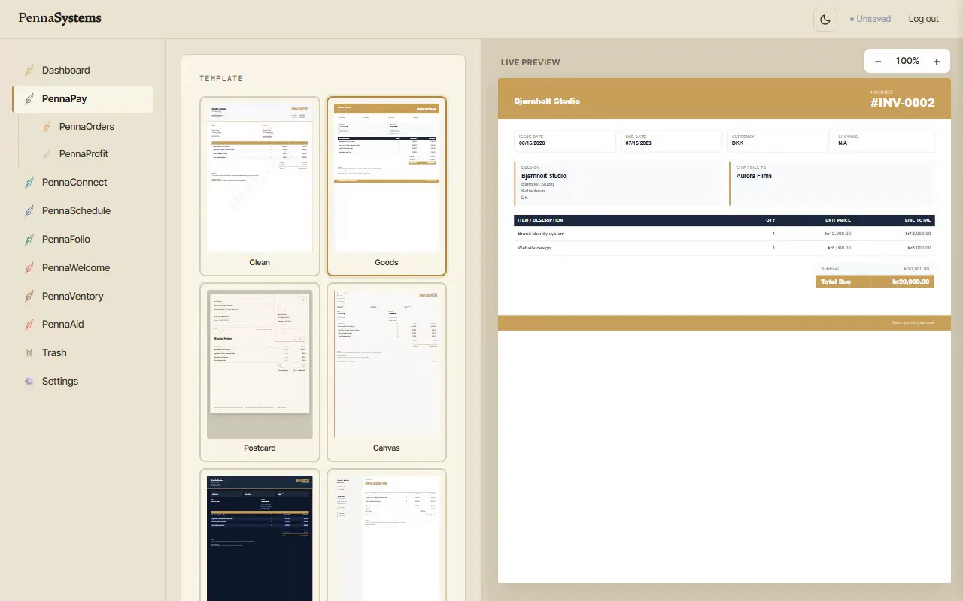Click Website design line item
This screenshot has height=601, width=963.
coord(535,248)
